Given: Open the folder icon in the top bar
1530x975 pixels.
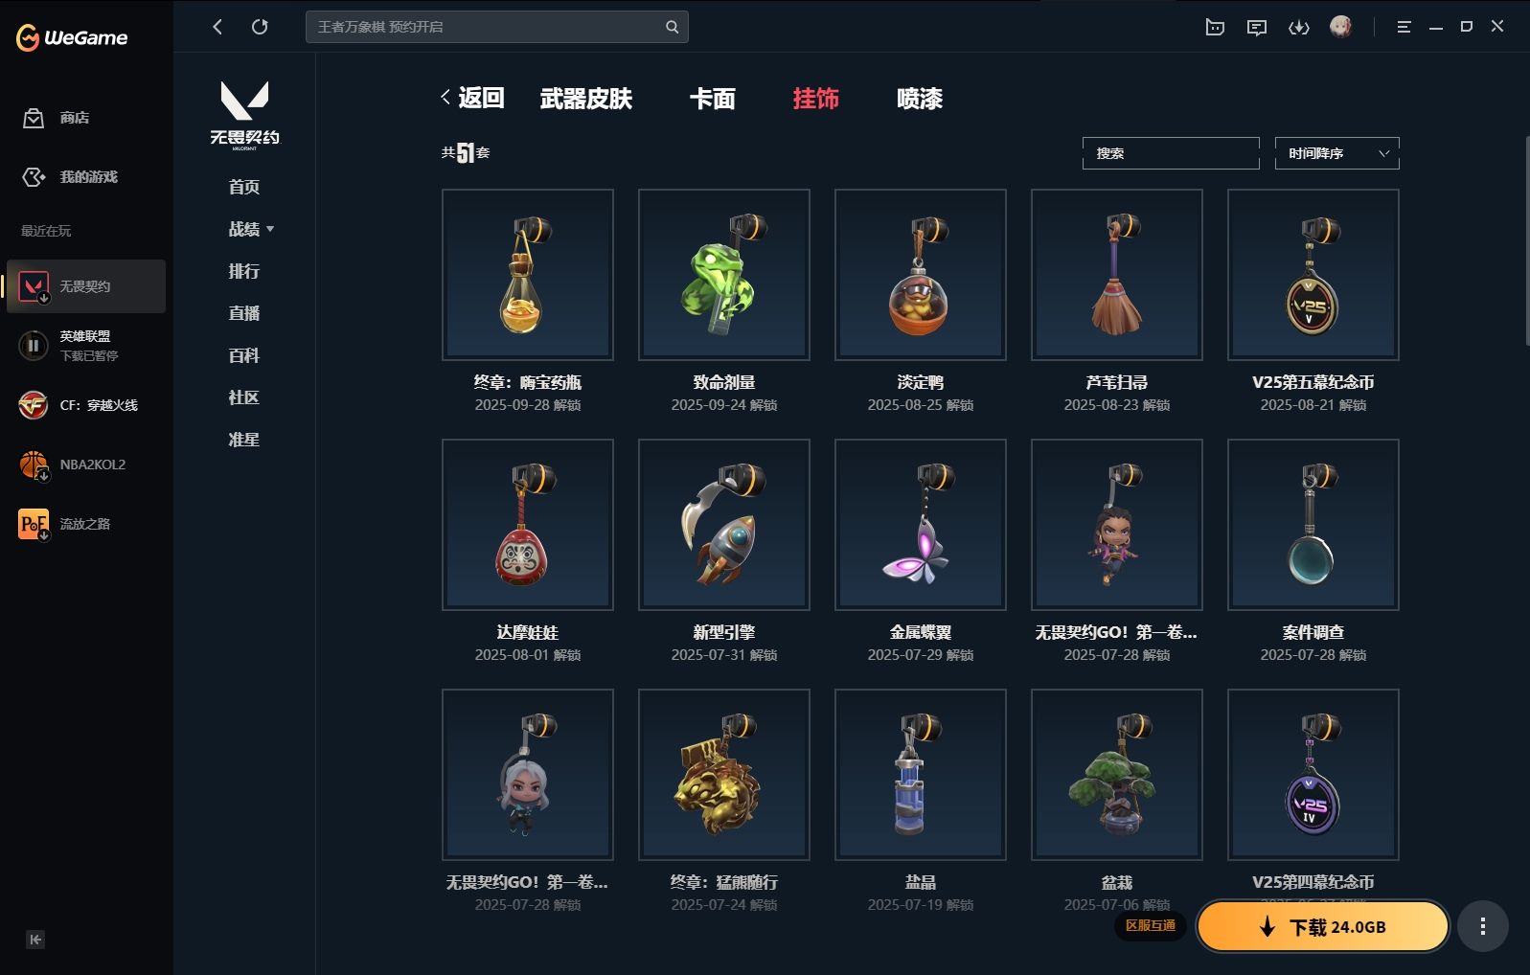Looking at the screenshot, I should 1215,27.
